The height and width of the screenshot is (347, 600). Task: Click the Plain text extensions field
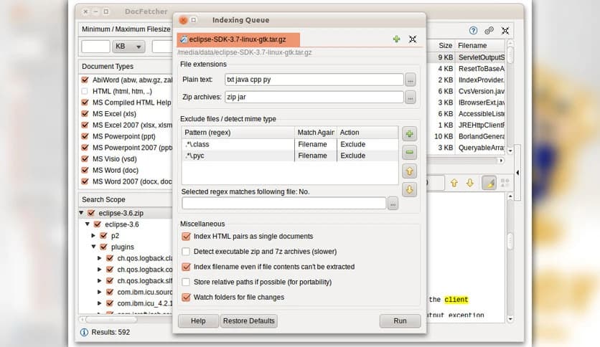(314, 80)
